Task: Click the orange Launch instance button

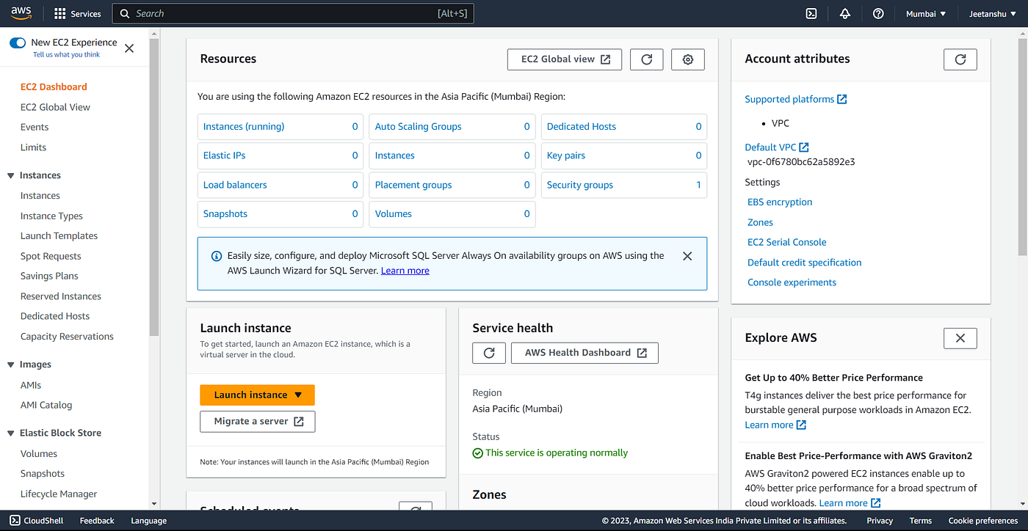Action: click(x=257, y=395)
